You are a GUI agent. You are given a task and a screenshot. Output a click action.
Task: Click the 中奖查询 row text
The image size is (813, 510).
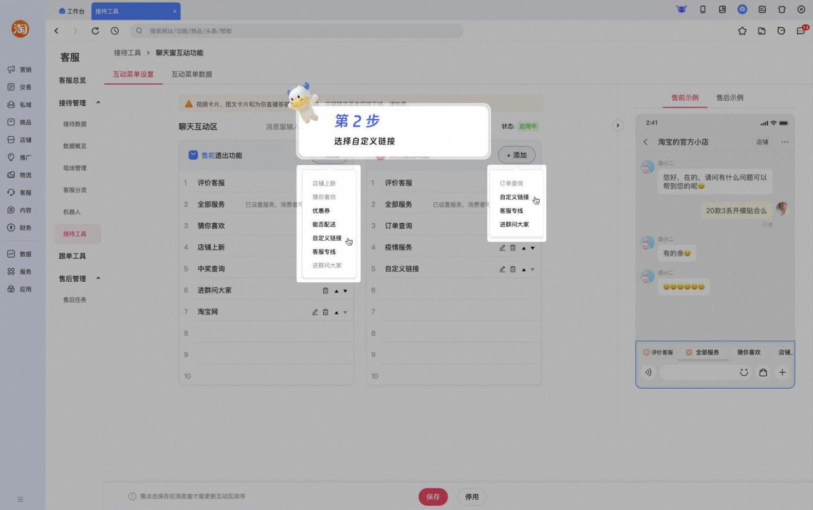click(x=211, y=269)
